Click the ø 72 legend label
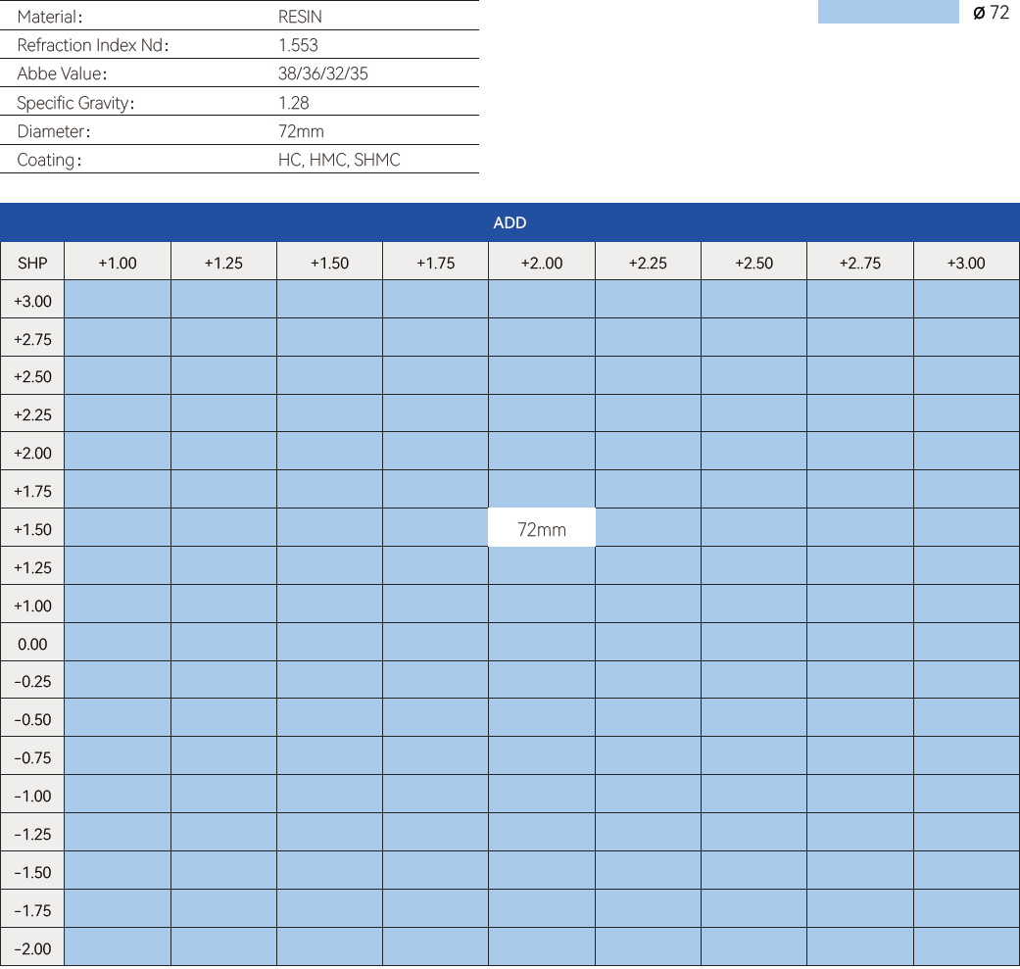This screenshot has width=1020, height=969. (x=991, y=13)
